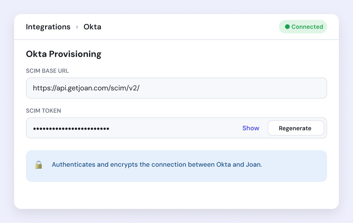Click the Okta breadcrumb item
The image size is (353, 223).
pyautogui.click(x=92, y=27)
